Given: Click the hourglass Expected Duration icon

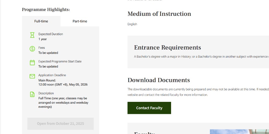Looking at the screenshot, I should 32,35.
